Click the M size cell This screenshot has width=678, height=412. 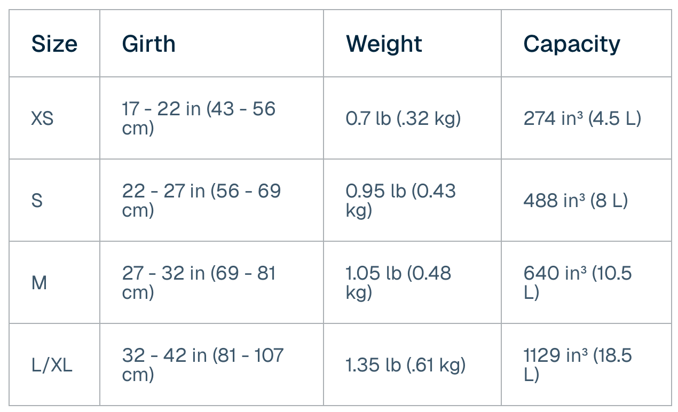(x=40, y=283)
